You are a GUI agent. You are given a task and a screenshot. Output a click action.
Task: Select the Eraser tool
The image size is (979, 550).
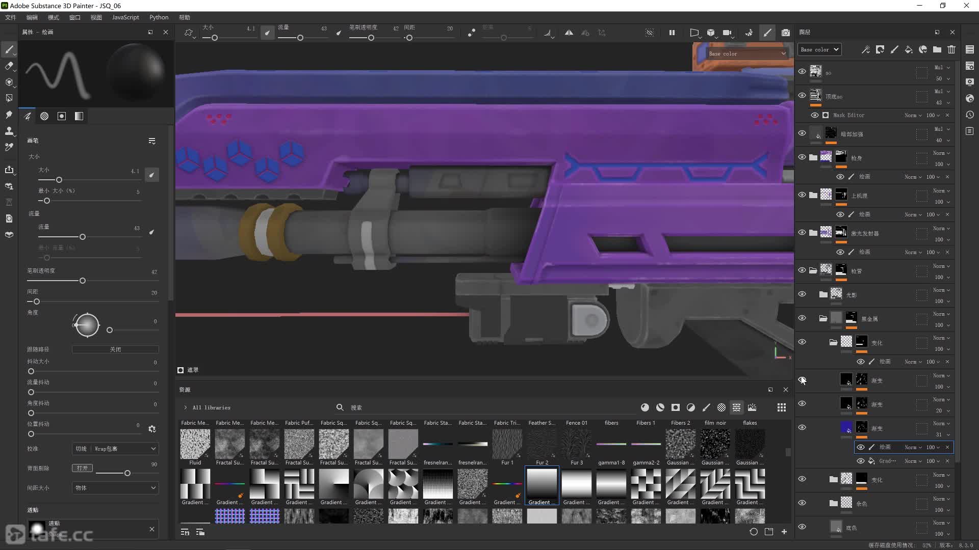tap(9, 66)
